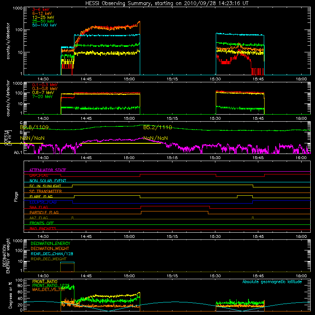Select the NaN/NaN label beneath B5.2/1110
This screenshot has height=315, width=315.
156,138
